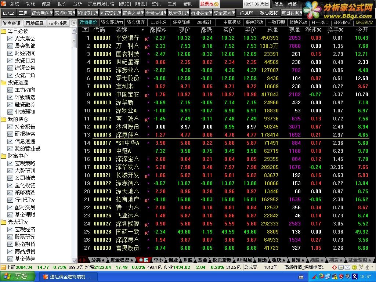Click the orange application logo icon
Viewport: 376px width, 282px height.
4,4
